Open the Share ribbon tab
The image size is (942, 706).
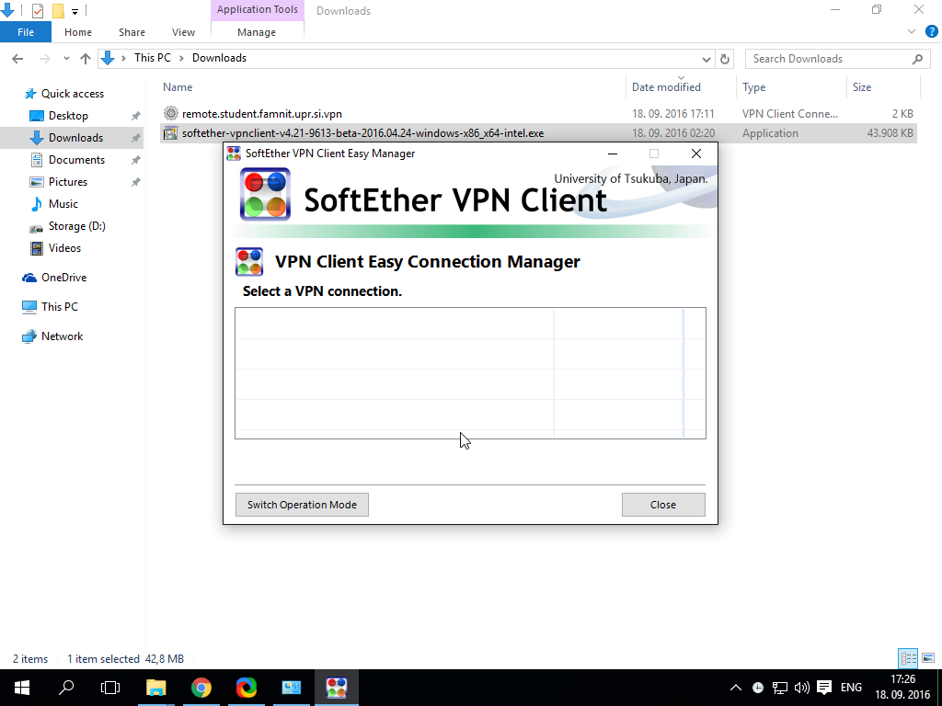pos(132,32)
